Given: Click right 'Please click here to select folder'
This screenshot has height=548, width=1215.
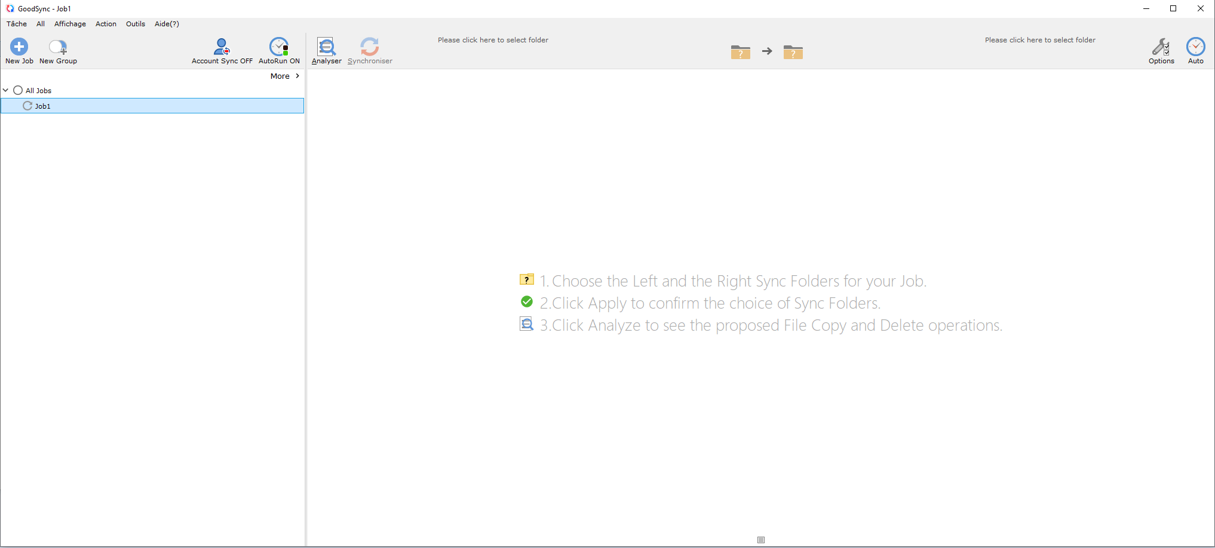Looking at the screenshot, I should click(x=1040, y=40).
